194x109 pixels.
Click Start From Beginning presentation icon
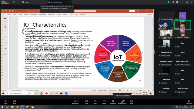(x=13, y=11)
